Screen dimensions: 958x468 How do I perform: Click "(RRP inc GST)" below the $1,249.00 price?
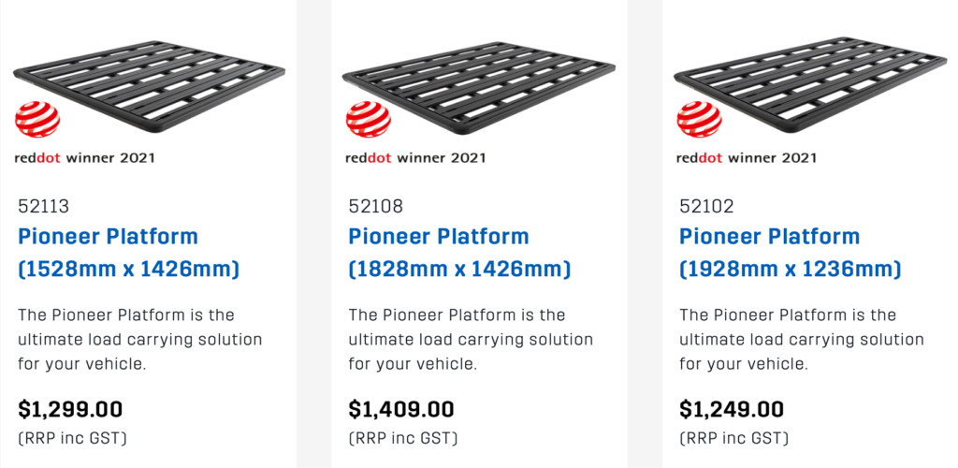coord(733,439)
